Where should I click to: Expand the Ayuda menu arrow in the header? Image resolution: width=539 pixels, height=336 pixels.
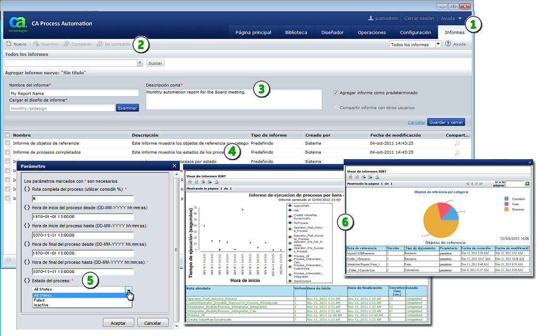pyautogui.click(x=460, y=19)
